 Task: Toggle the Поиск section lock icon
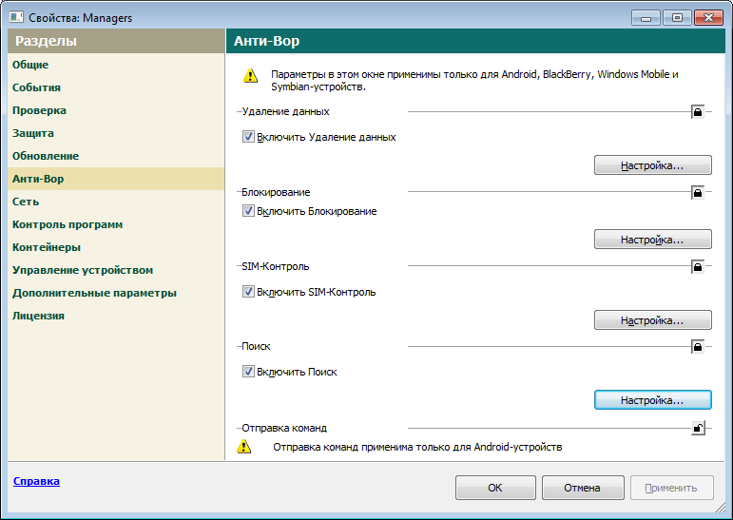[698, 347]
